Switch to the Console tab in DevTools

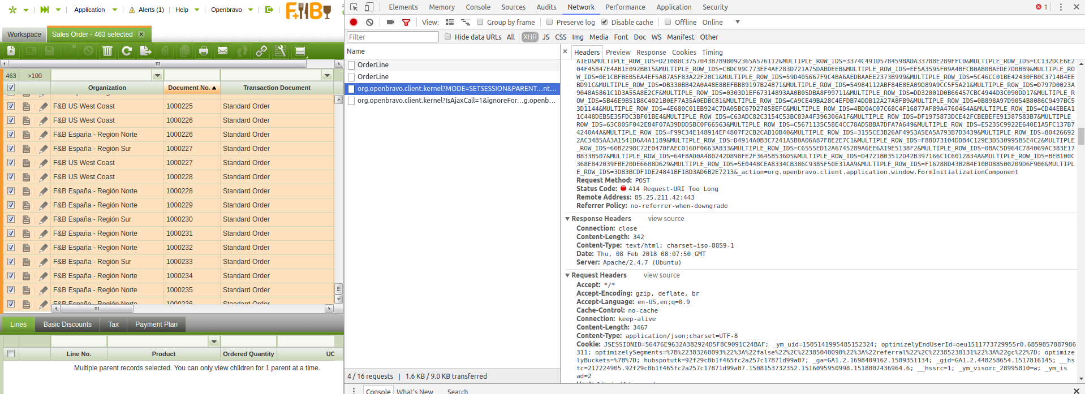click(x=477, y=7)
